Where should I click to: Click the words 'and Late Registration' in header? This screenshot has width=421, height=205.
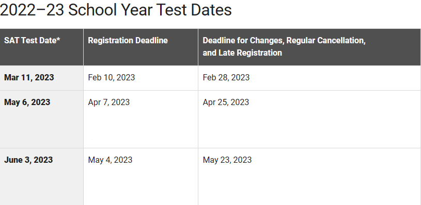point(242,53)
